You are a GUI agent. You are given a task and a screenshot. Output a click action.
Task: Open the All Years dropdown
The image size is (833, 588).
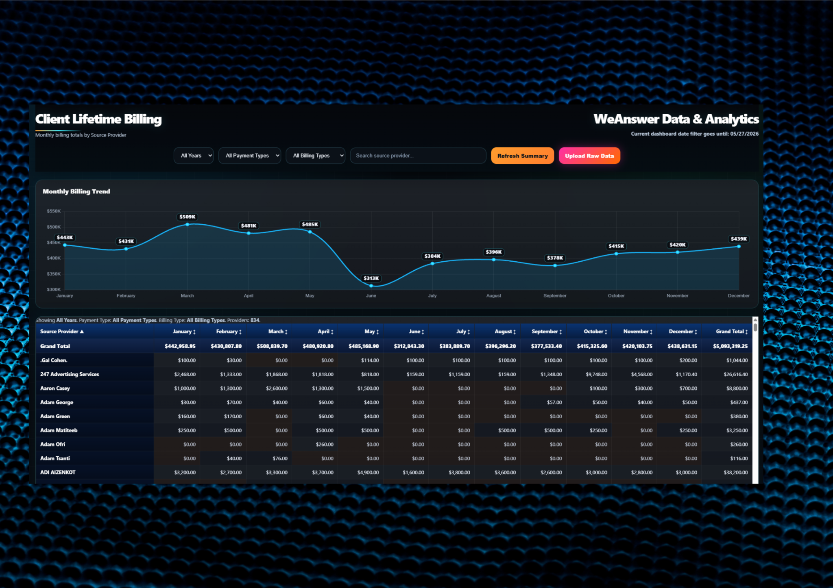[194, 156]
